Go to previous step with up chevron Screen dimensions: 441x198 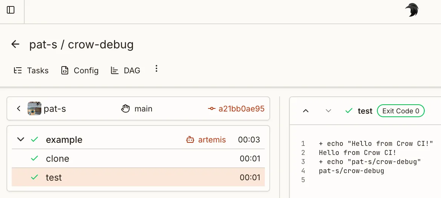306,111
